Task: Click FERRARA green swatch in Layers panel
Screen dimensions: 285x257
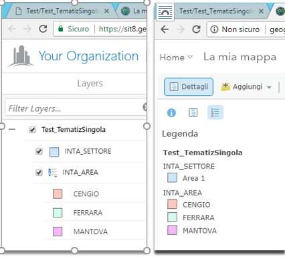Action: point(58,213)
